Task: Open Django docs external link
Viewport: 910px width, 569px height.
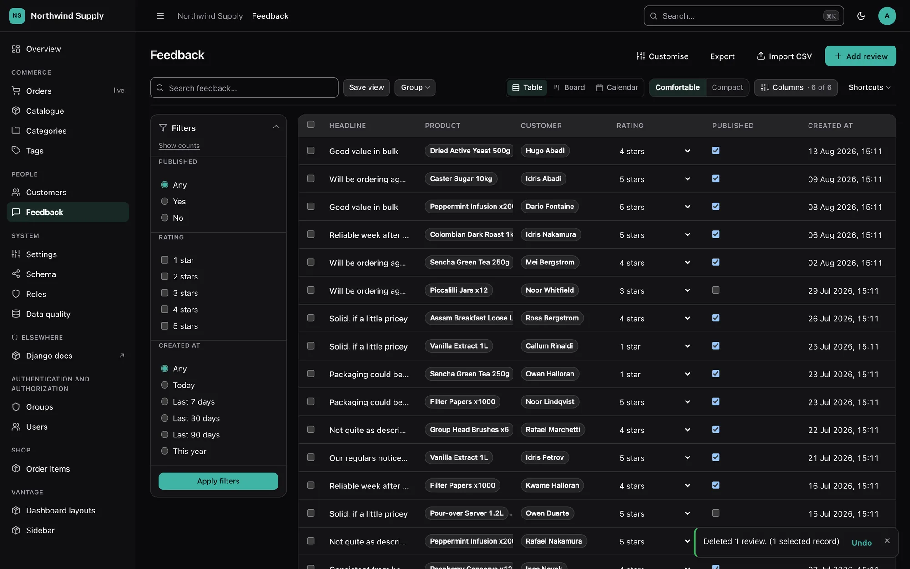Action: (68, 356)
